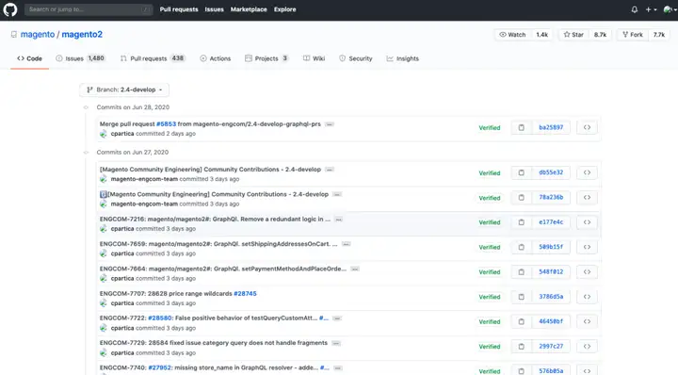
Task: Switch to the Actions tab
Action: (x=216, y=58)
